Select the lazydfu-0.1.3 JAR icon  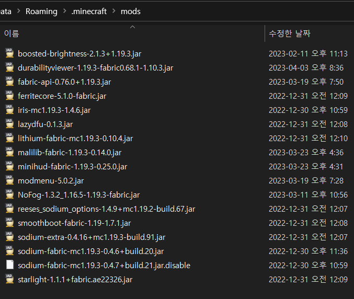9,124
